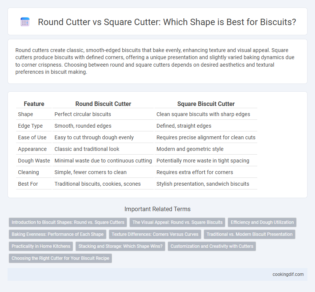Screen dimensions: 315x292
Task: Open Stacking and Storage: Which Shape Wins?
Action: 120,246
